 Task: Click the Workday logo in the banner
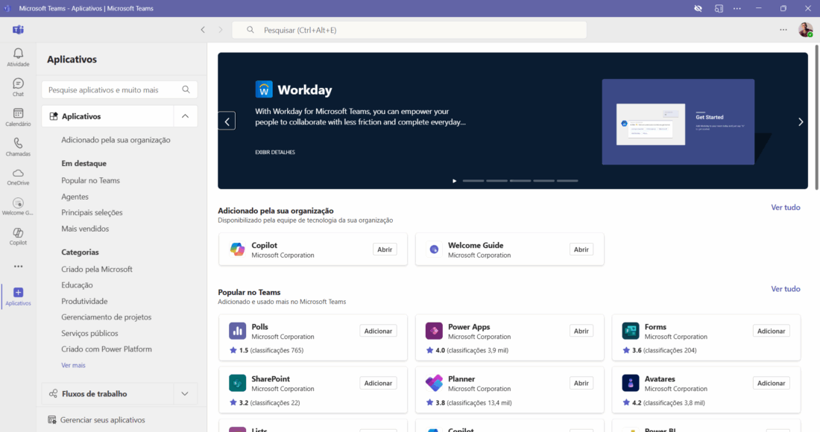pyautogui.click(x=264, y=89)
